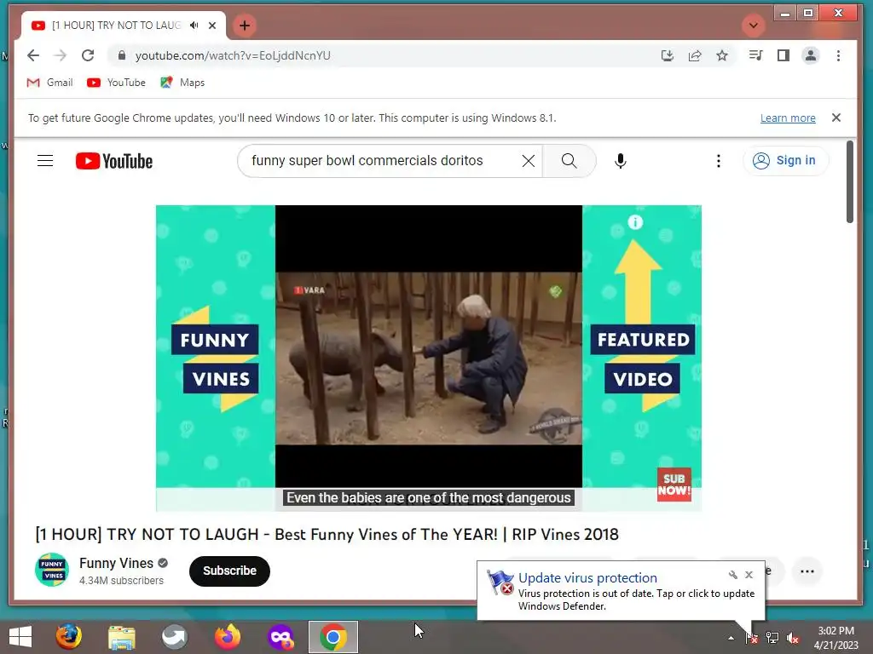Dismiss the Chrome update notice bar
Image resolution: width=873 pixels, height=654 pixels.
pos(836,118)
